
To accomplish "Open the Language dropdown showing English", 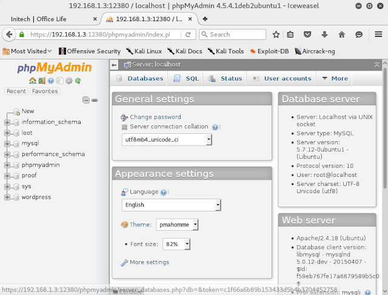I will click(171, 205).
